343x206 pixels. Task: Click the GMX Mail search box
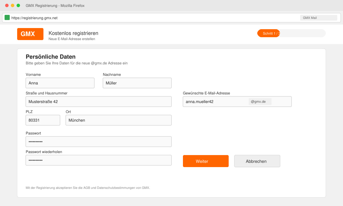tap(319, 18)
